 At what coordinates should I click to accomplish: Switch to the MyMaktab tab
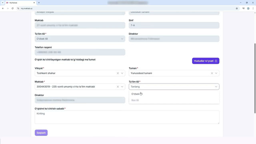(20, 3)
